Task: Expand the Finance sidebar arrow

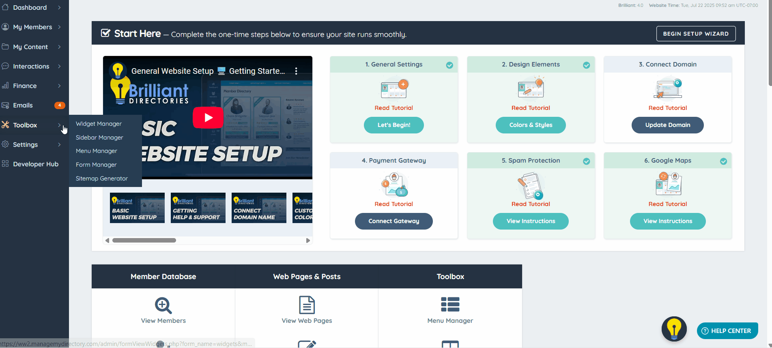Action: tap(59, 86)
